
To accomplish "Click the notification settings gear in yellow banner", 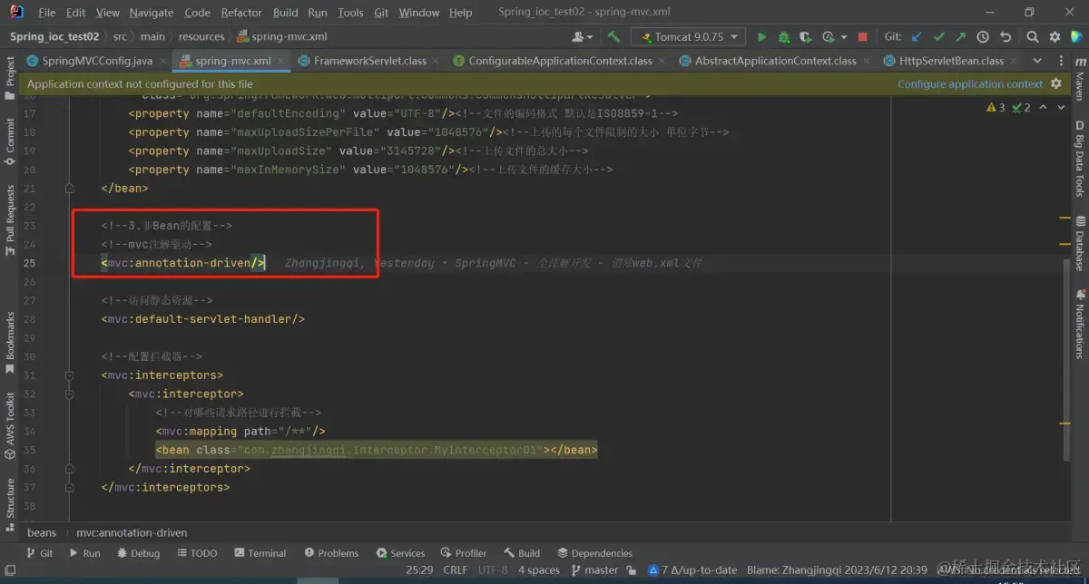I will click(1055, 83).
